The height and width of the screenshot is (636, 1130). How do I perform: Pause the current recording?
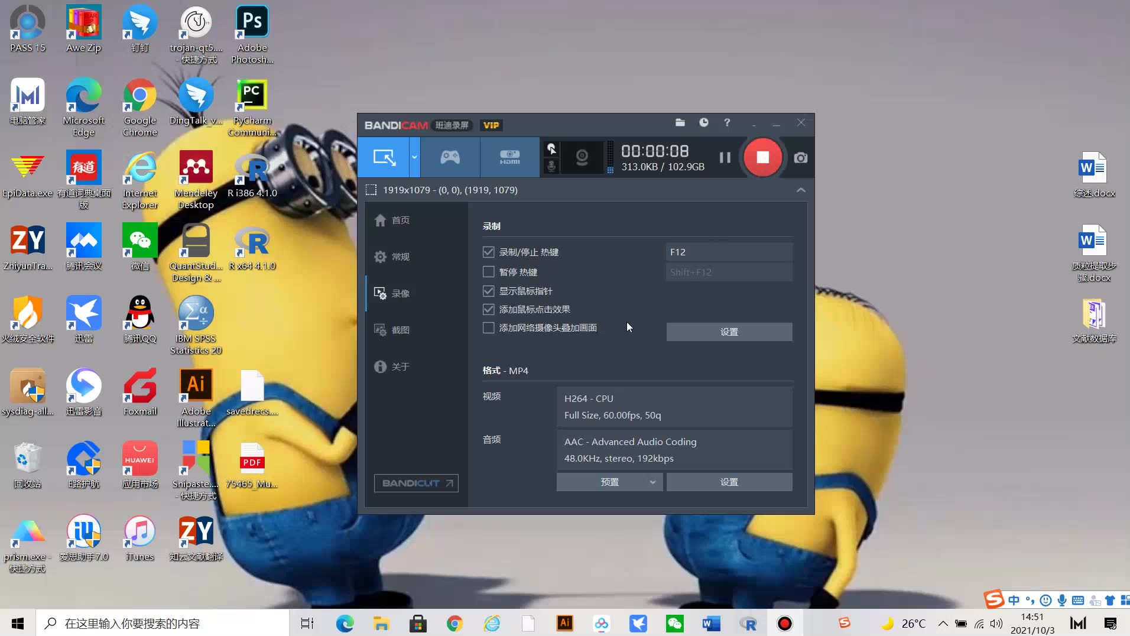[x=725, y=157]
